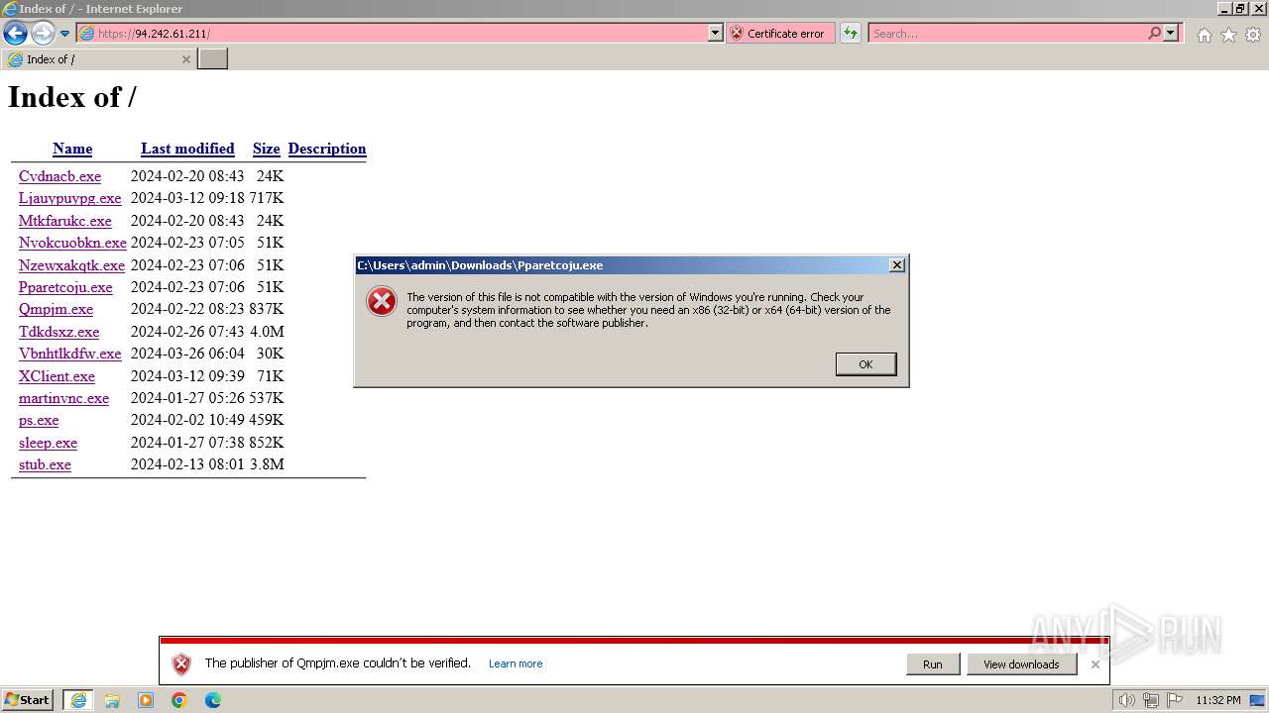Open Favorites star icon

point(1228,35)
